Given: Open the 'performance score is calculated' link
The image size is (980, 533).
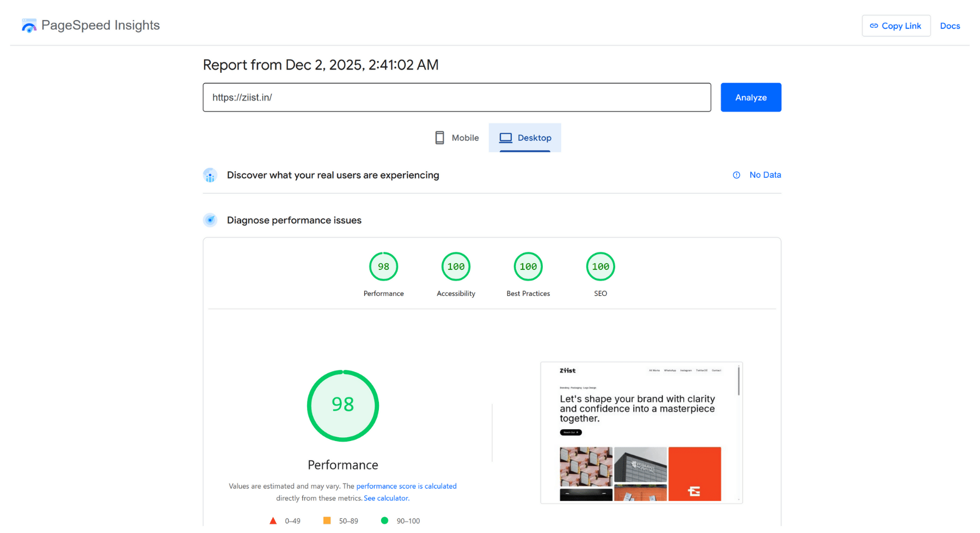Looking at the screenshot, I should coord(406,486).
